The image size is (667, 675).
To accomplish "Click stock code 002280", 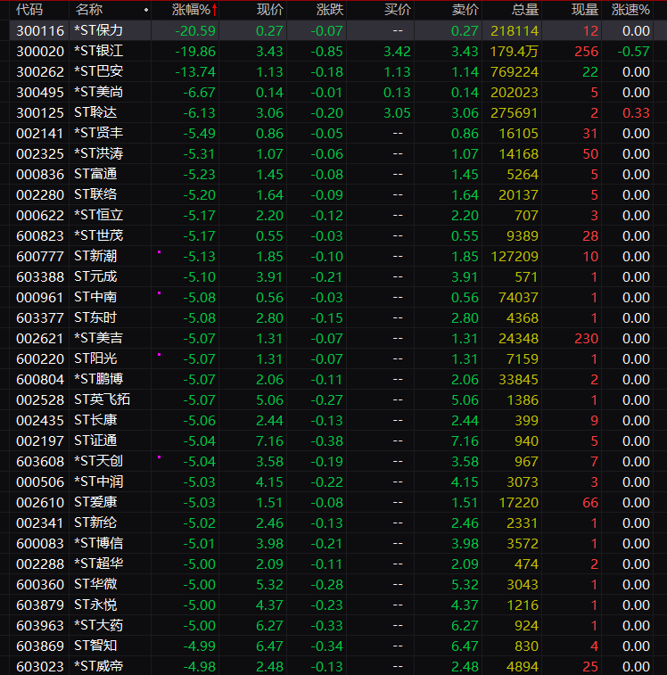I will tap(40, 194).
